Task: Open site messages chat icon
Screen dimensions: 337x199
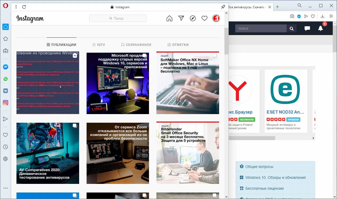Action: point(307,28)
